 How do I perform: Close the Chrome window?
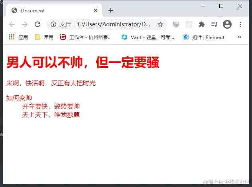pos(240,6)
